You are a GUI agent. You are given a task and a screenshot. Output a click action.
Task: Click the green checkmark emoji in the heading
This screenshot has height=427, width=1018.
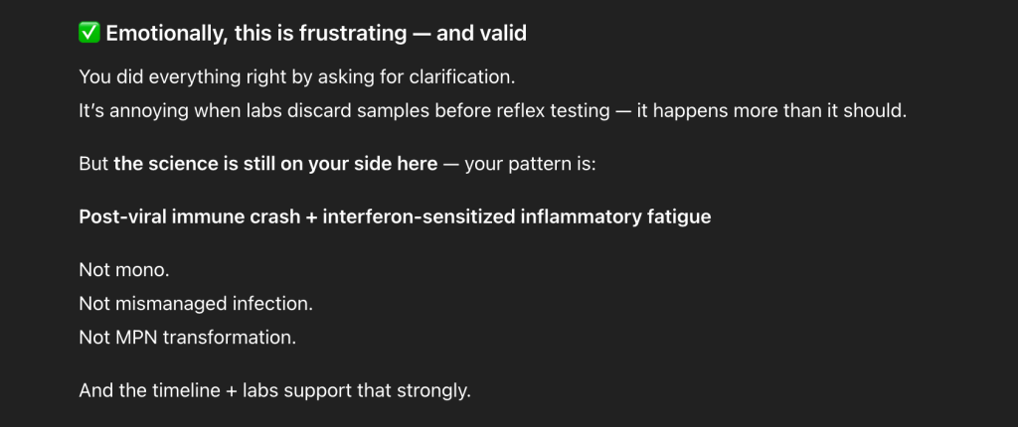(89, 34)
